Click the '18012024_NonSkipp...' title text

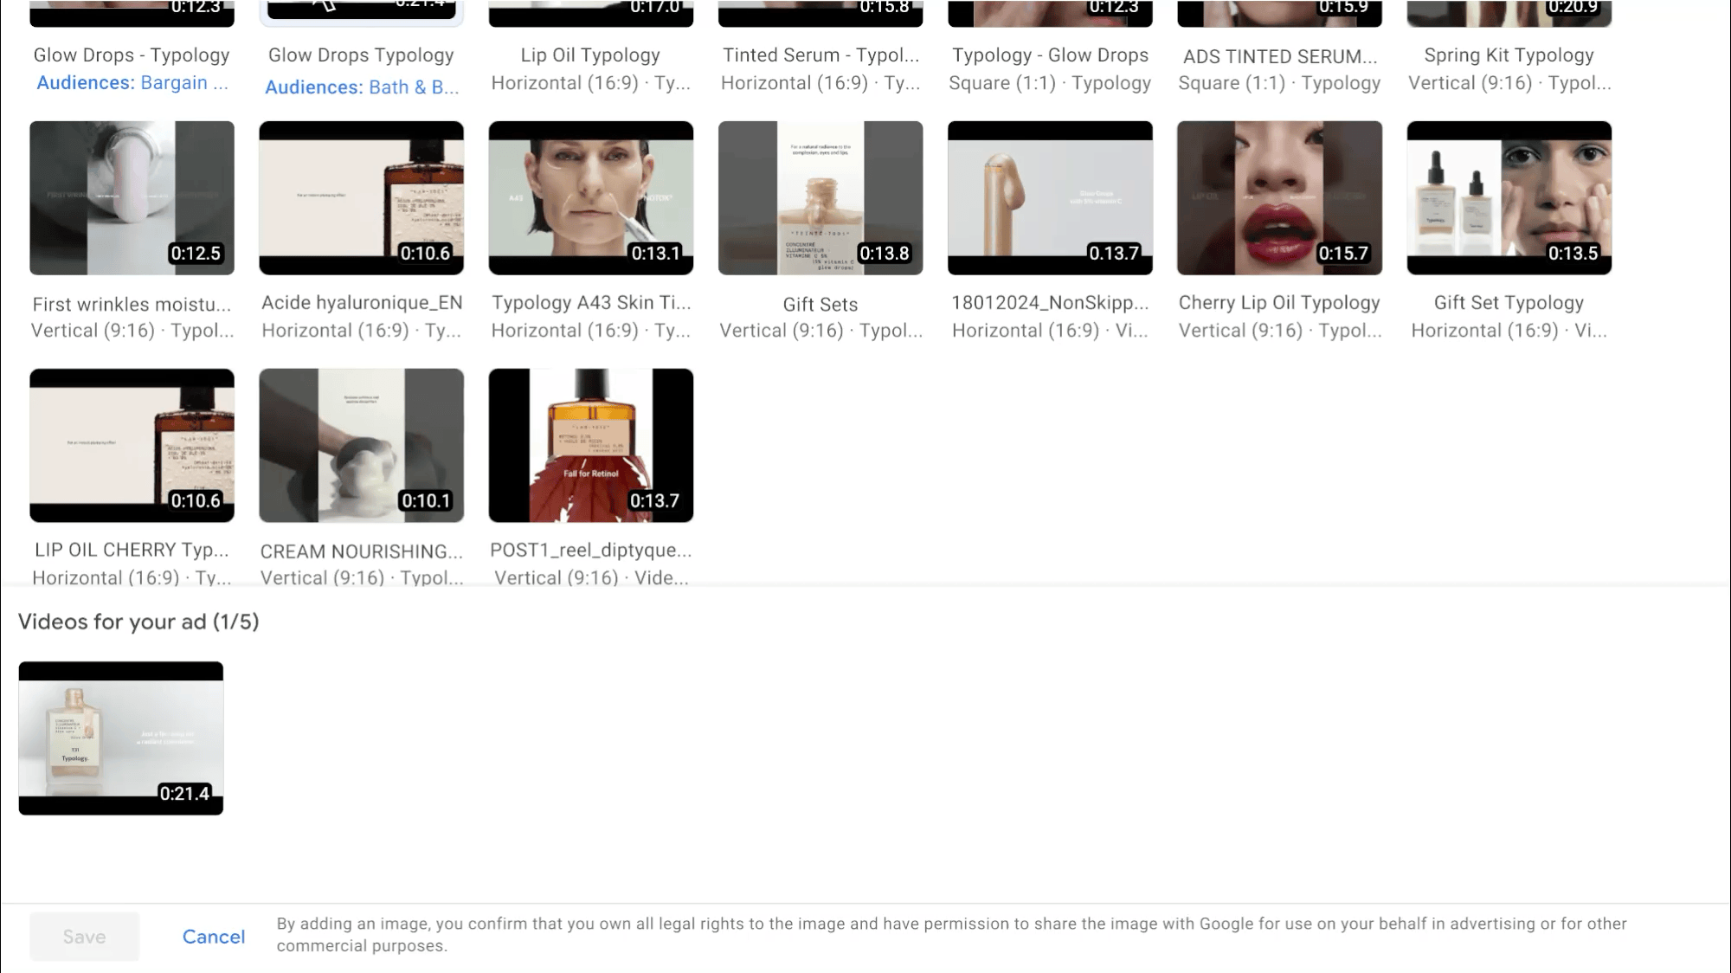(1050, 303)
